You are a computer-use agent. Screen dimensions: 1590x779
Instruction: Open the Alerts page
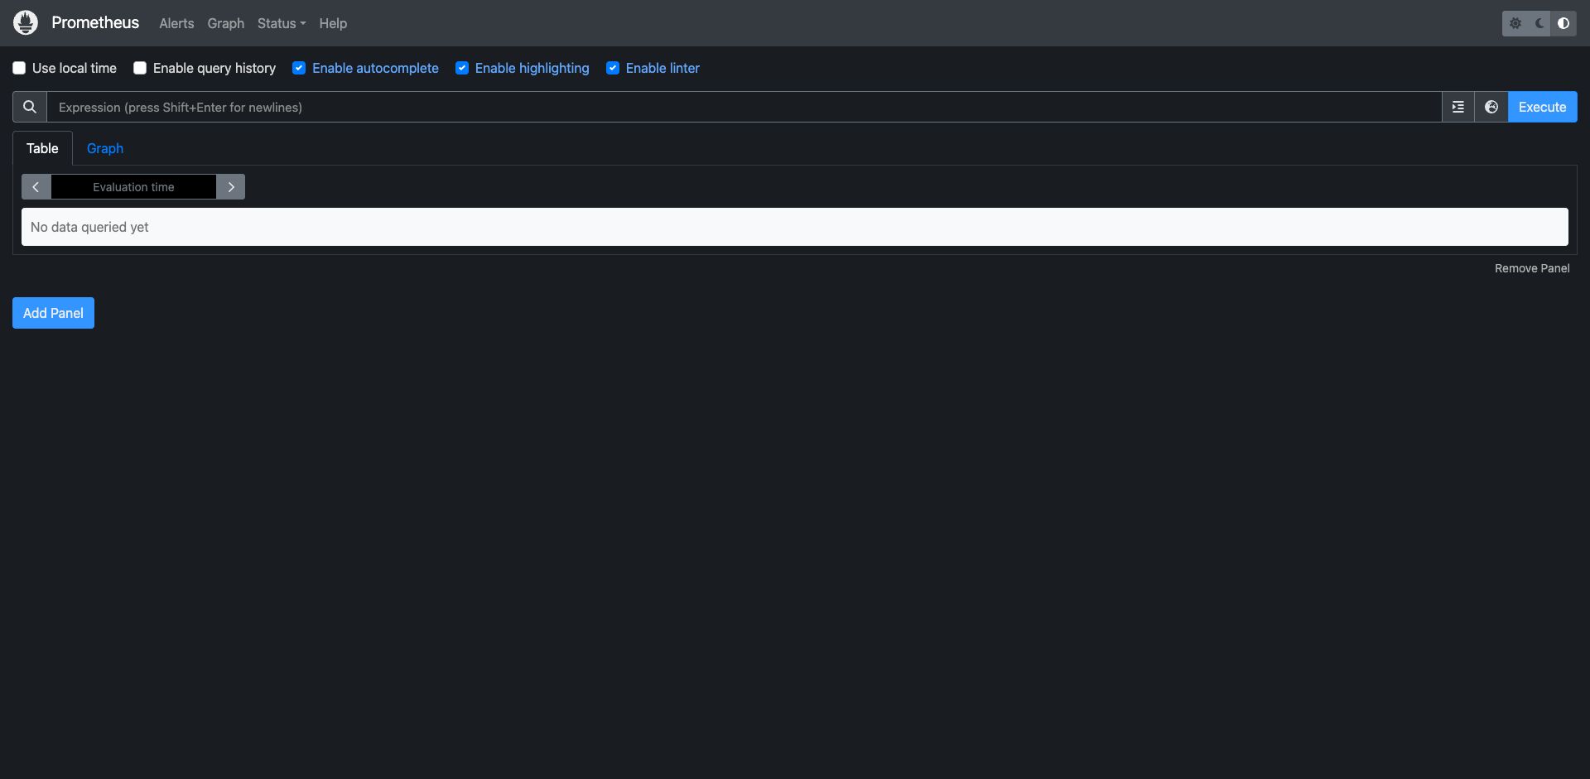tap(176, 23)
